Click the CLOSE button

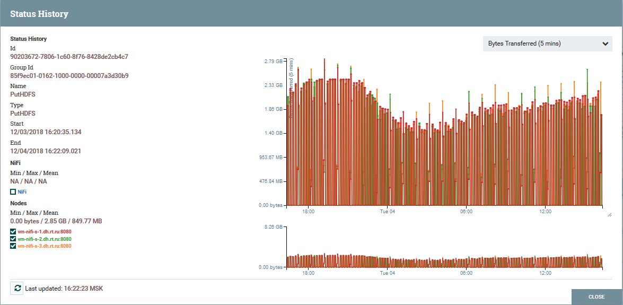point(597,297)
